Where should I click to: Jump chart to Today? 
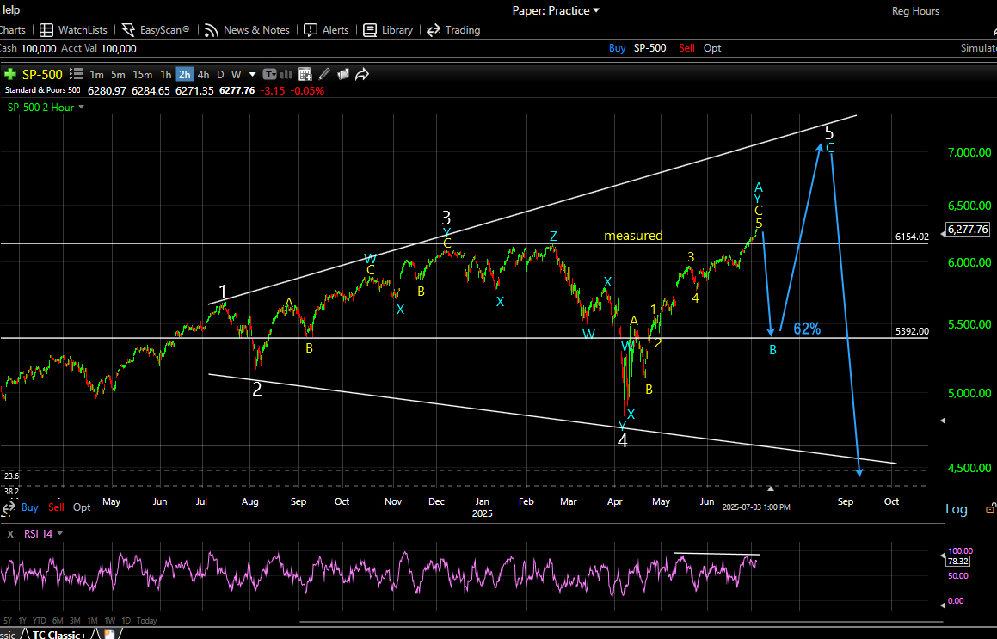pyautogui.click(x=147, y=621)
